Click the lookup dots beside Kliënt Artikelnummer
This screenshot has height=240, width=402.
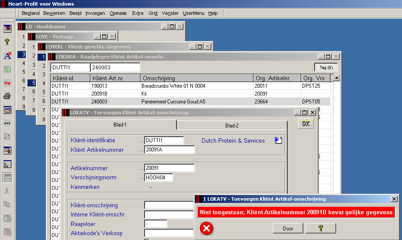click(x=141, y=151)
